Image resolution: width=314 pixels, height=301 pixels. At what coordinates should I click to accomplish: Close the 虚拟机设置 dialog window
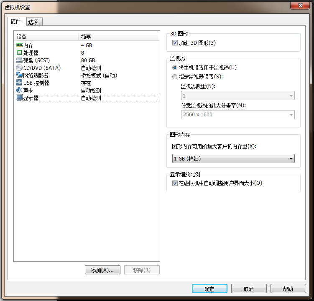pyautogui.click(x=300, y=5)
